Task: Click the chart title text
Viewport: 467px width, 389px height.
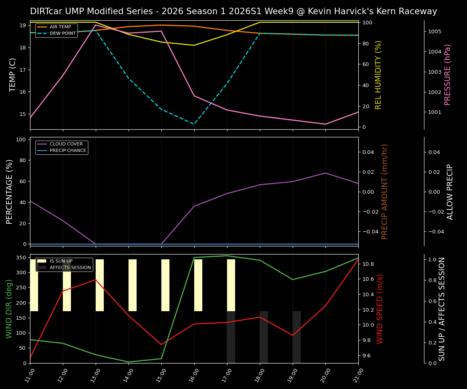Action: [x=233, y=11]
